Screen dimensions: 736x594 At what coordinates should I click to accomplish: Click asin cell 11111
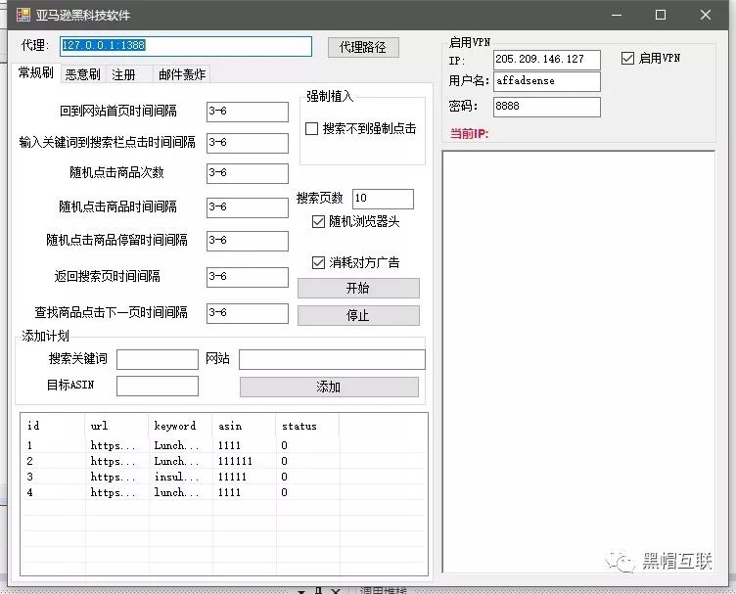(232, 477)
